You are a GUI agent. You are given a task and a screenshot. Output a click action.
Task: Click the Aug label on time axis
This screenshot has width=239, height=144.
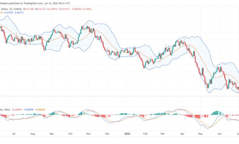(32, 134)
